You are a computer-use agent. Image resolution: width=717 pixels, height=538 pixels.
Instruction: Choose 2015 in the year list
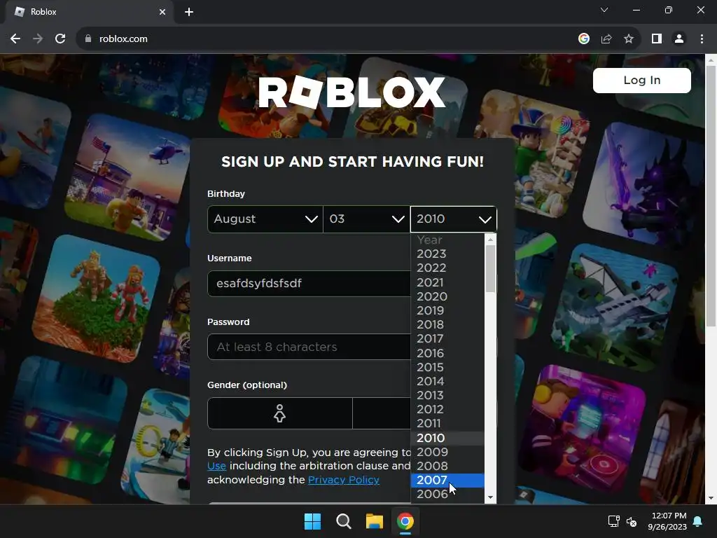pyautogui.click(x=447, y=367)
